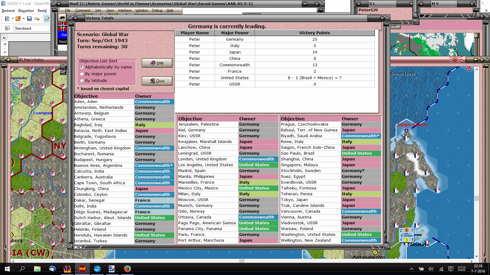Click Italy owner cell for Baghdad
This screenshot has height=275, width=490.
click(x=154, y=125)
